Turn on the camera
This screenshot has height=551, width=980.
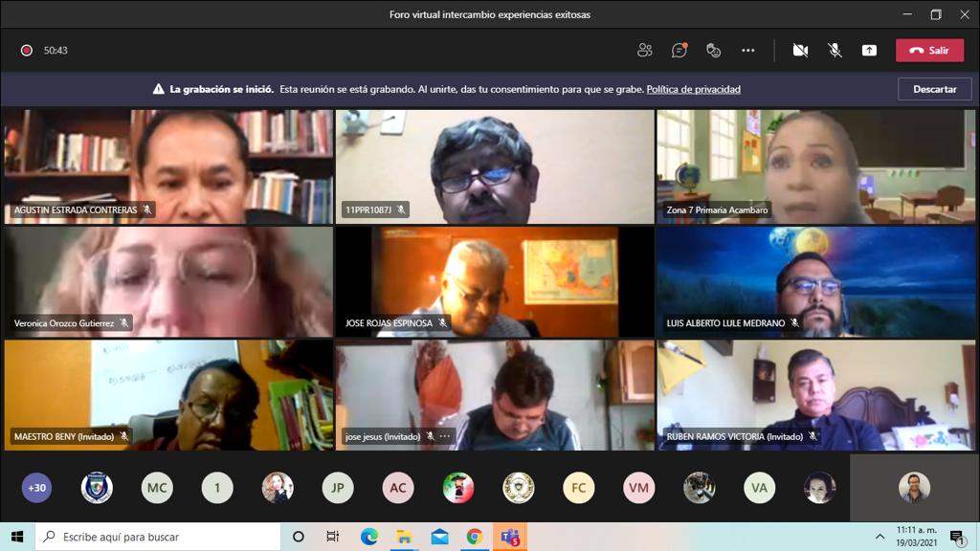[800, 51]
